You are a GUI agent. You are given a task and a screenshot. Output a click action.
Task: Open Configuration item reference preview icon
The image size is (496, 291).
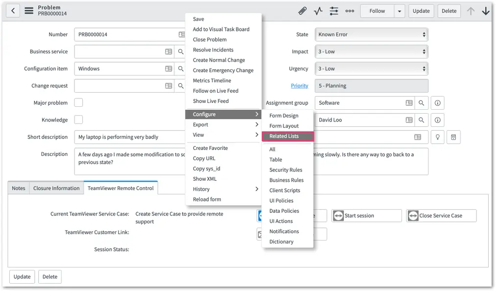coord(168,69)
